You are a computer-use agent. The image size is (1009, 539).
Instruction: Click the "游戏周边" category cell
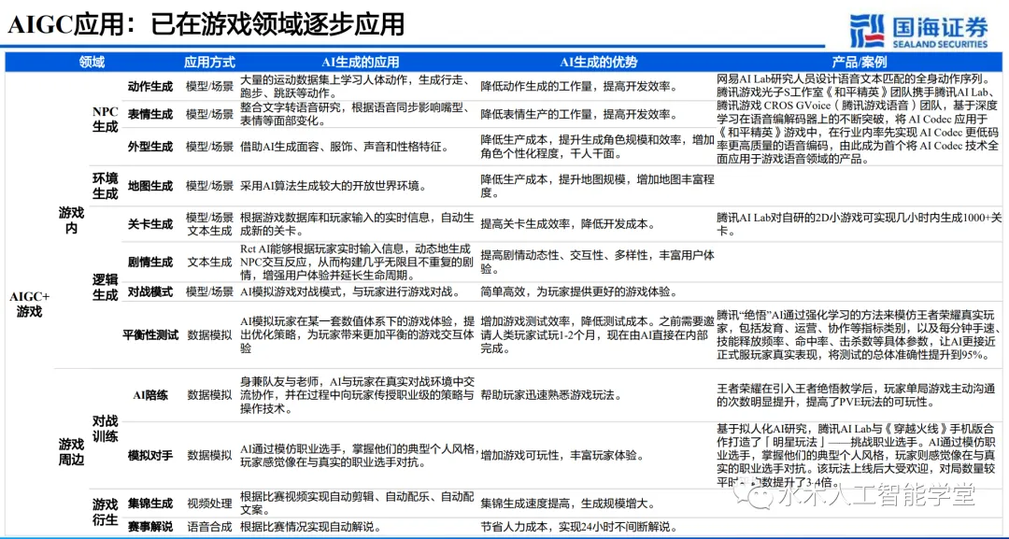[71, 452]
